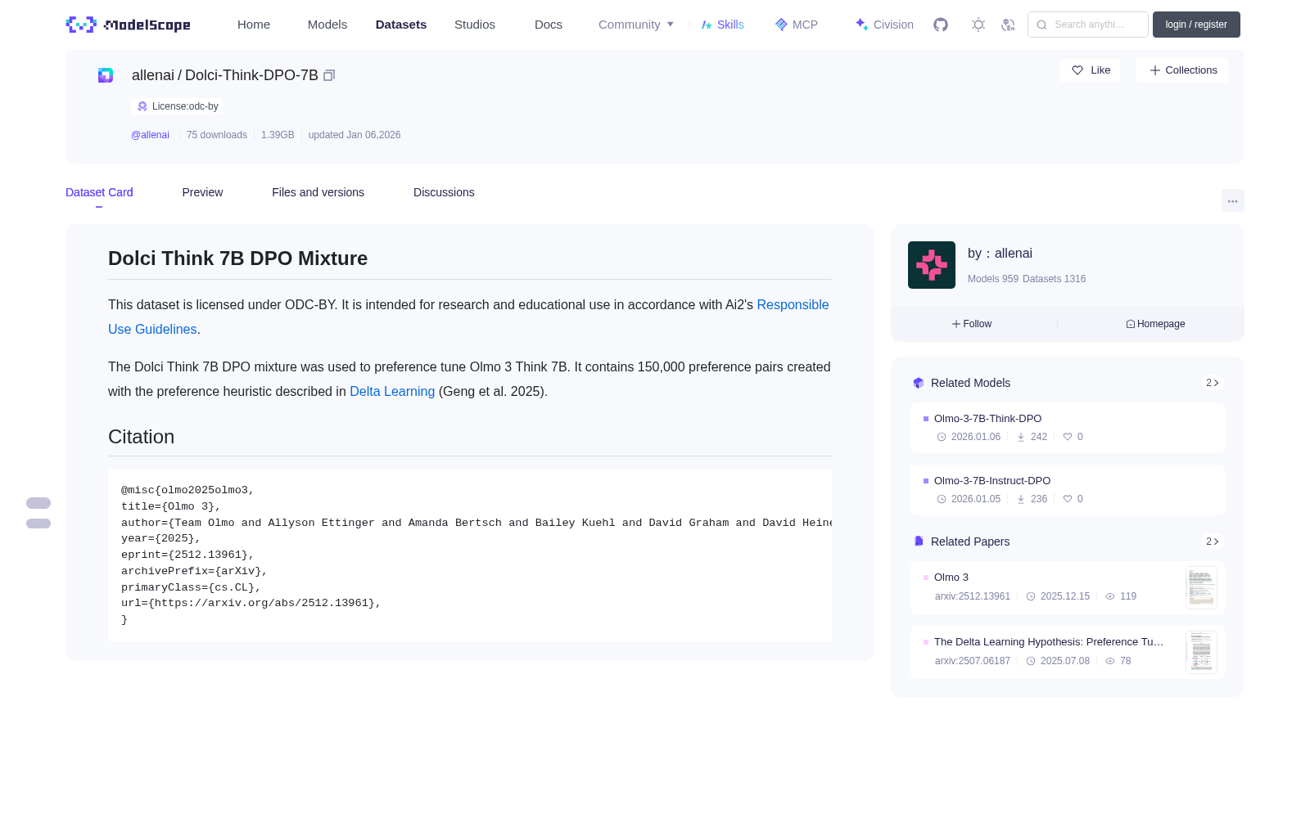The image size is (1310, 818).
Task: Open the Studios navigation item
Action: point(475,25)
